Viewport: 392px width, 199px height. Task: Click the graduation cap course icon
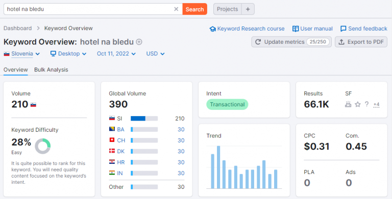pyautogui.click(x=212, y=29)
